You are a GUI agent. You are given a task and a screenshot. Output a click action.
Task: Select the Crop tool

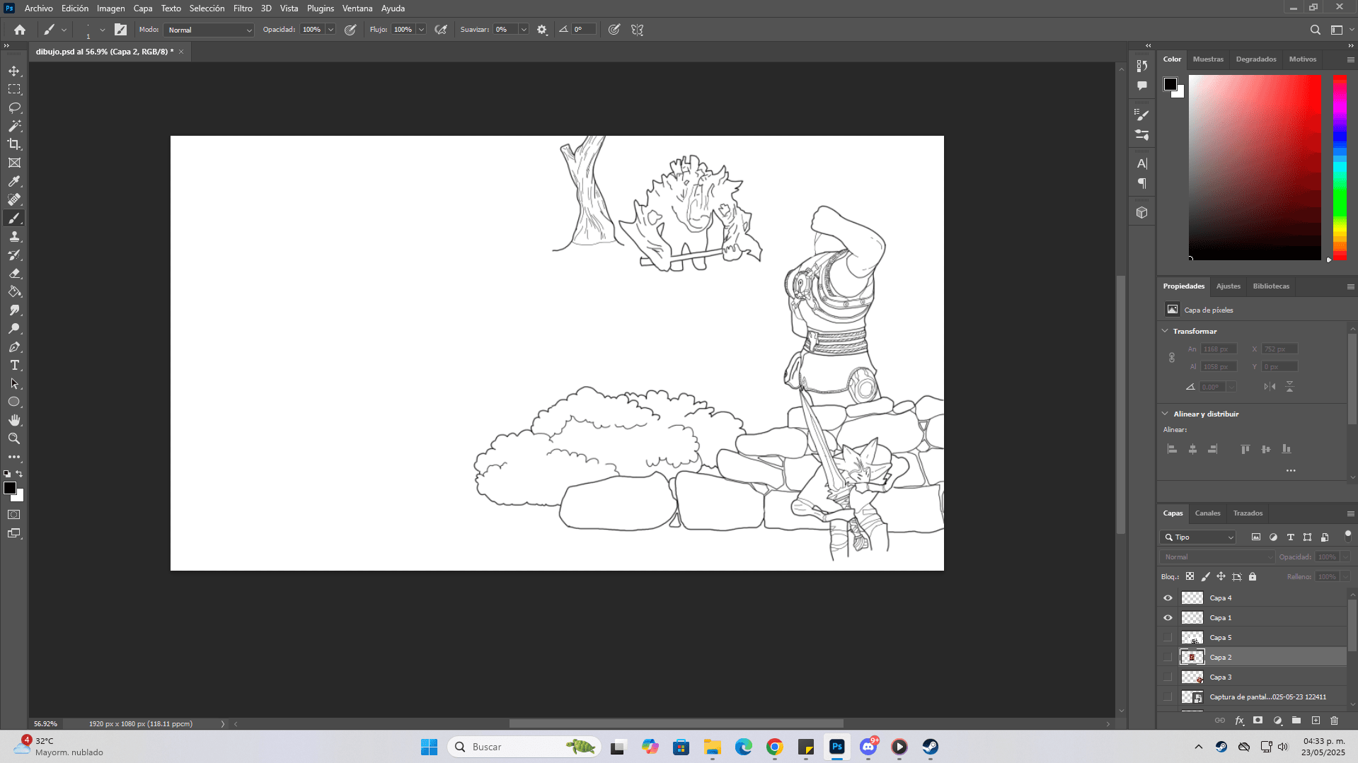coord(14,144)
